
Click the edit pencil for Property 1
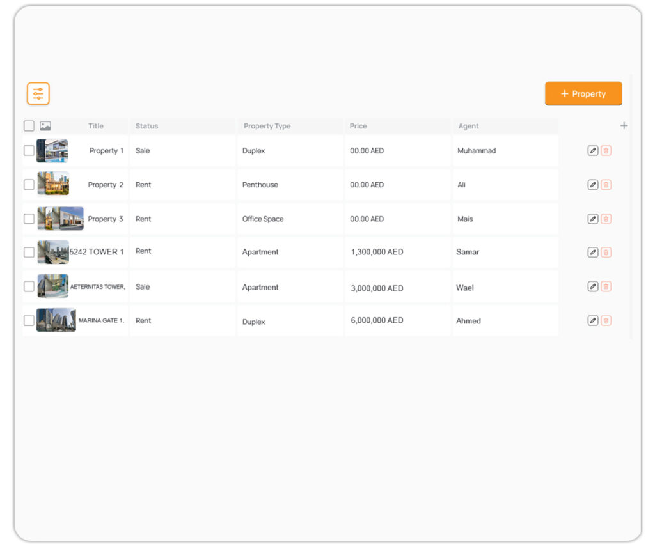coord(592,151)
